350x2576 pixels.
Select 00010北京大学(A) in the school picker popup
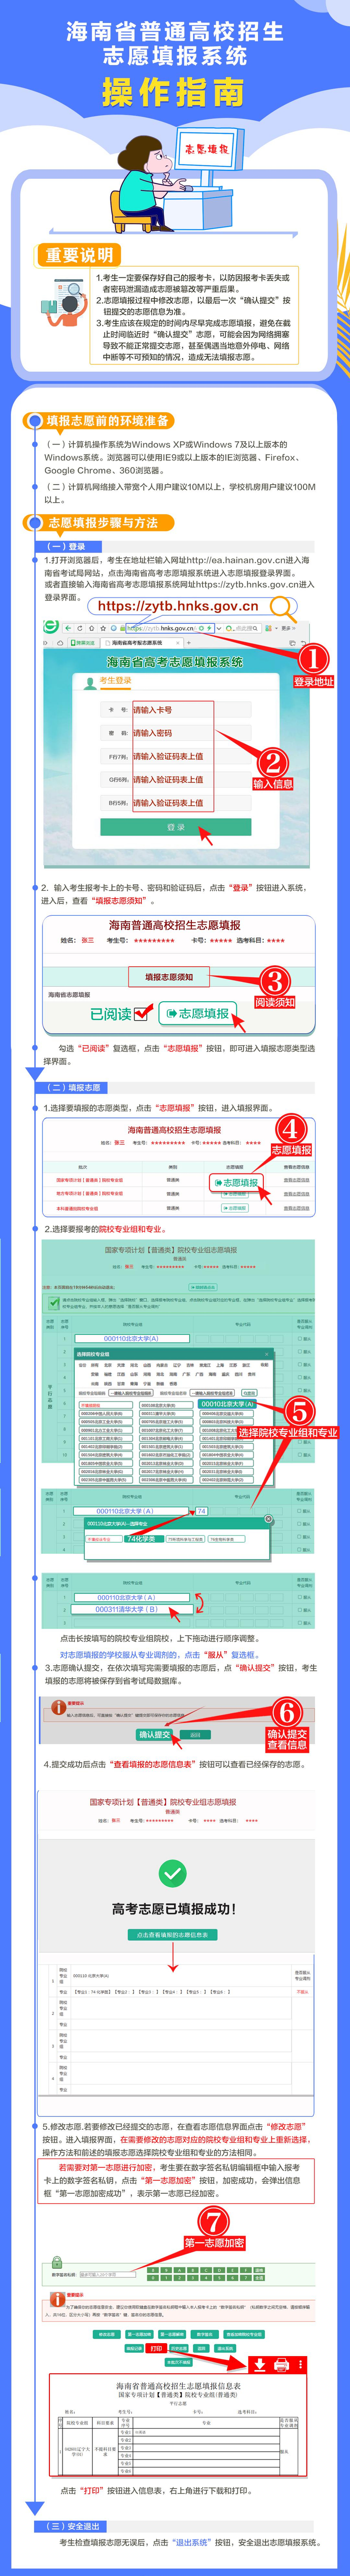(x=228, y=1403)
